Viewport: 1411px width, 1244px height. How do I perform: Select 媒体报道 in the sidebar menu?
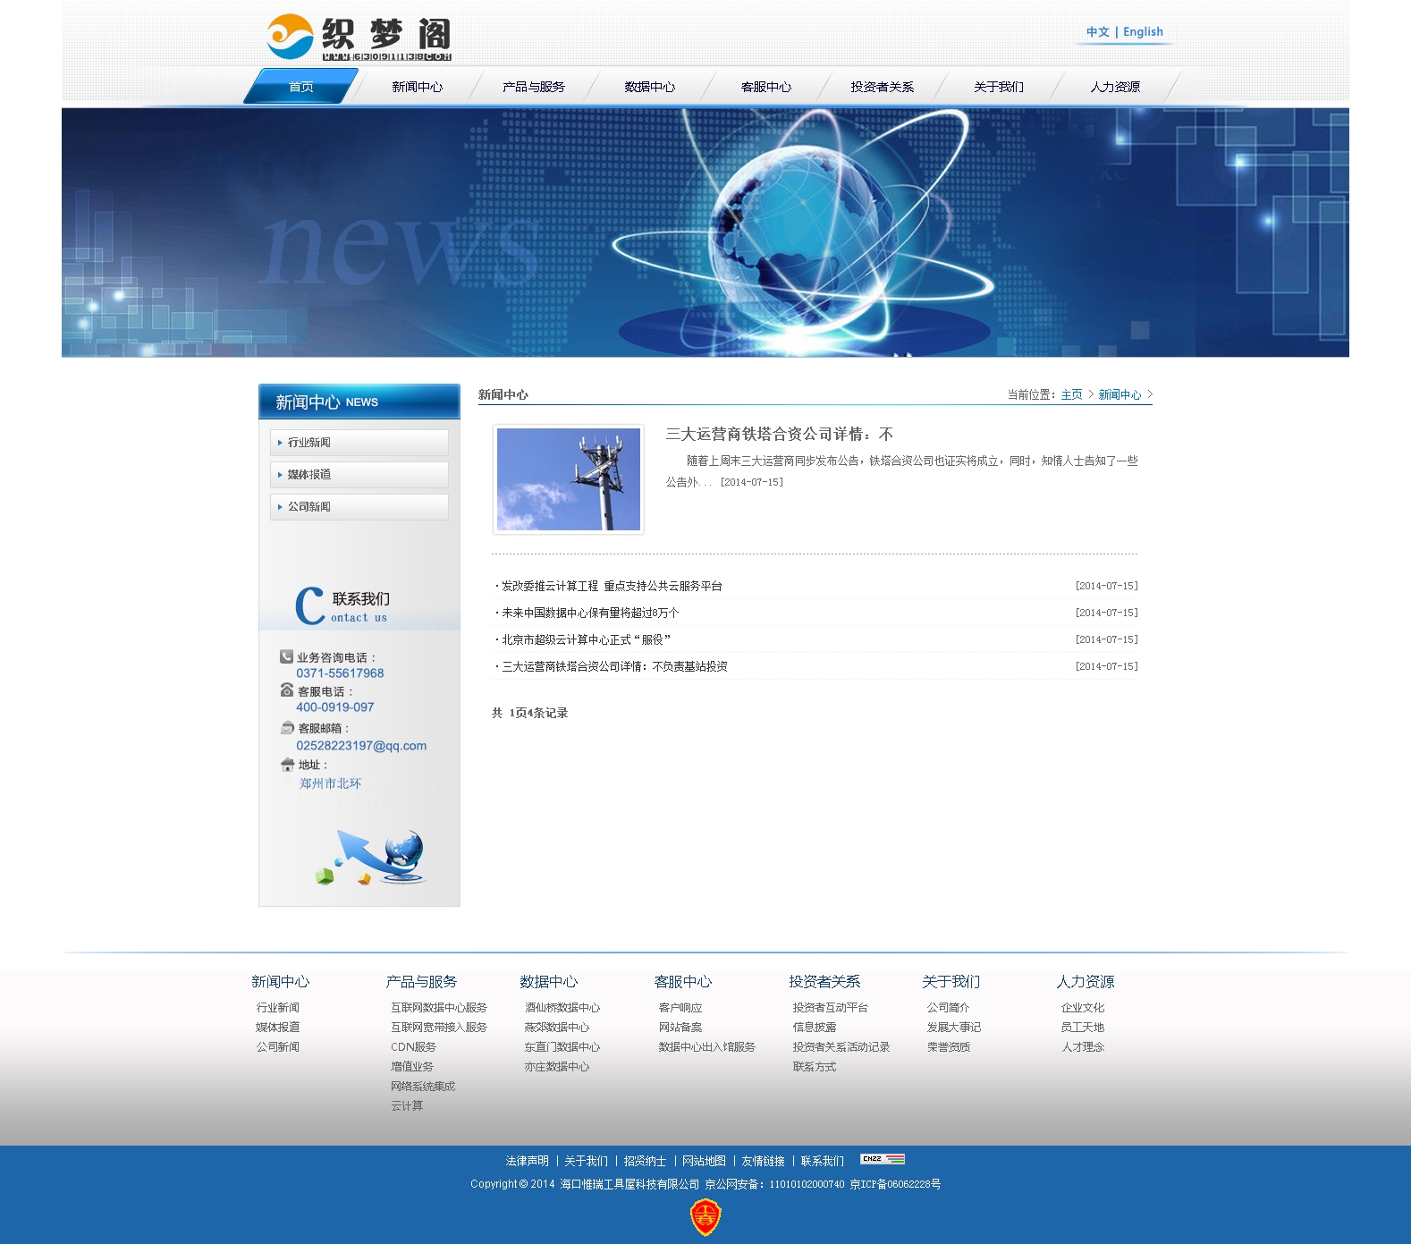pos(359,475)
